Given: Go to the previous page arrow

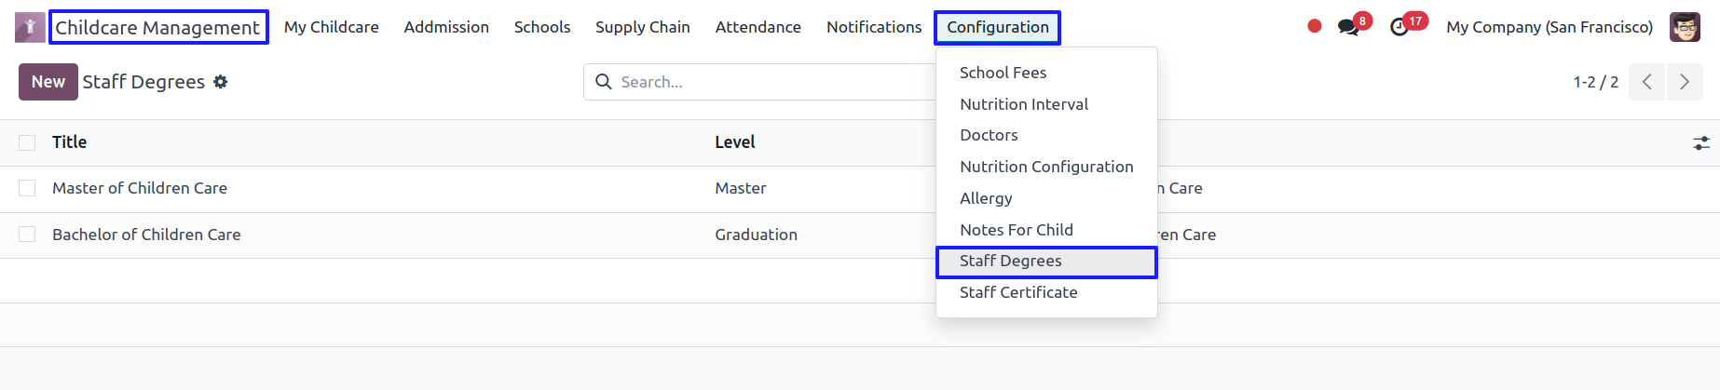Looking at the screenshot, I should click(x=1647, y=82).
